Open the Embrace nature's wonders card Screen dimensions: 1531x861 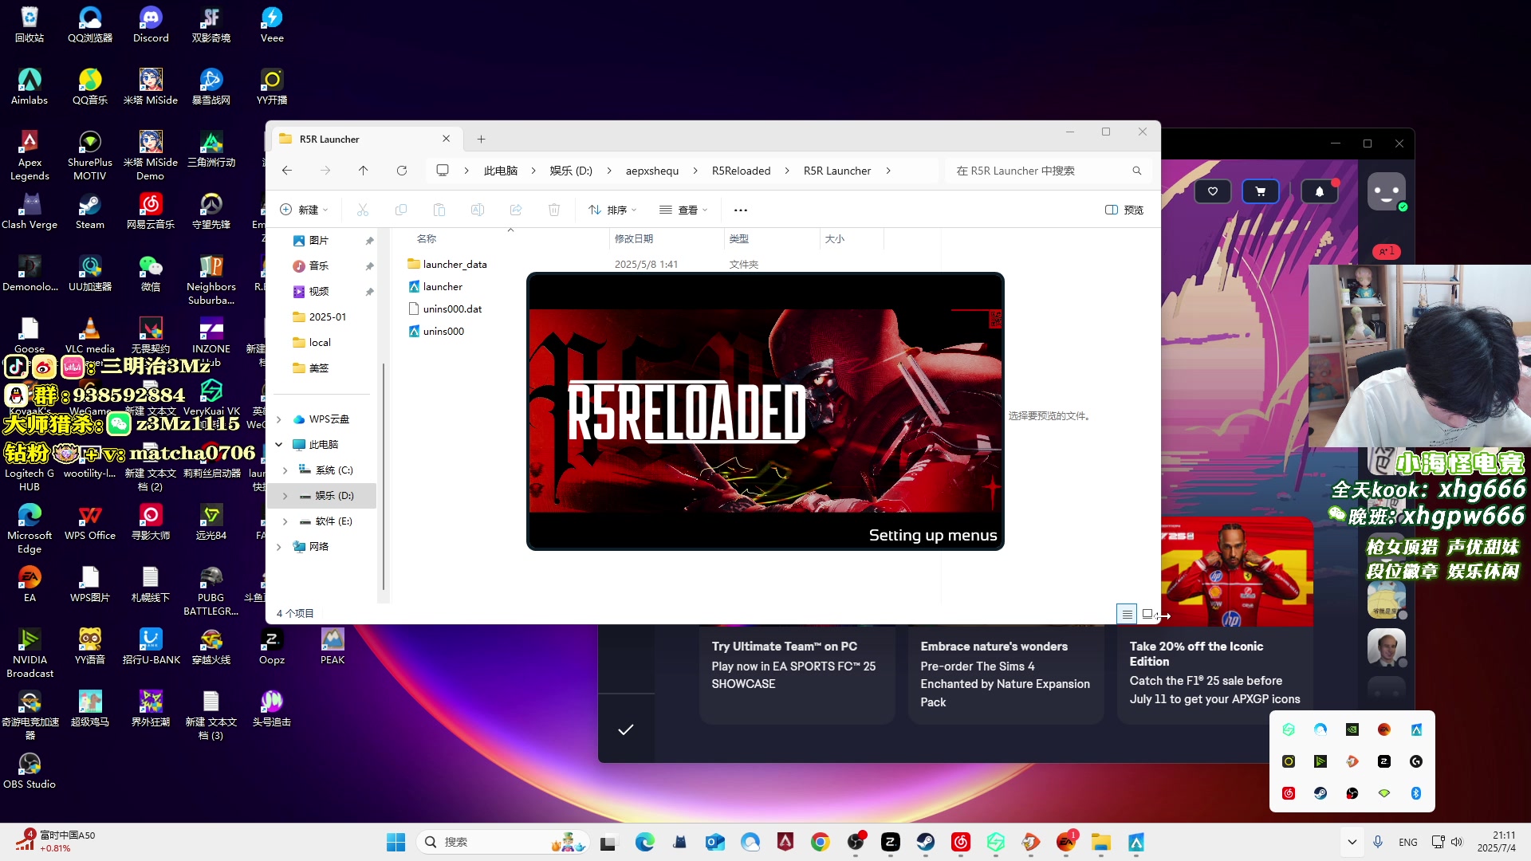coord(1006,674)
